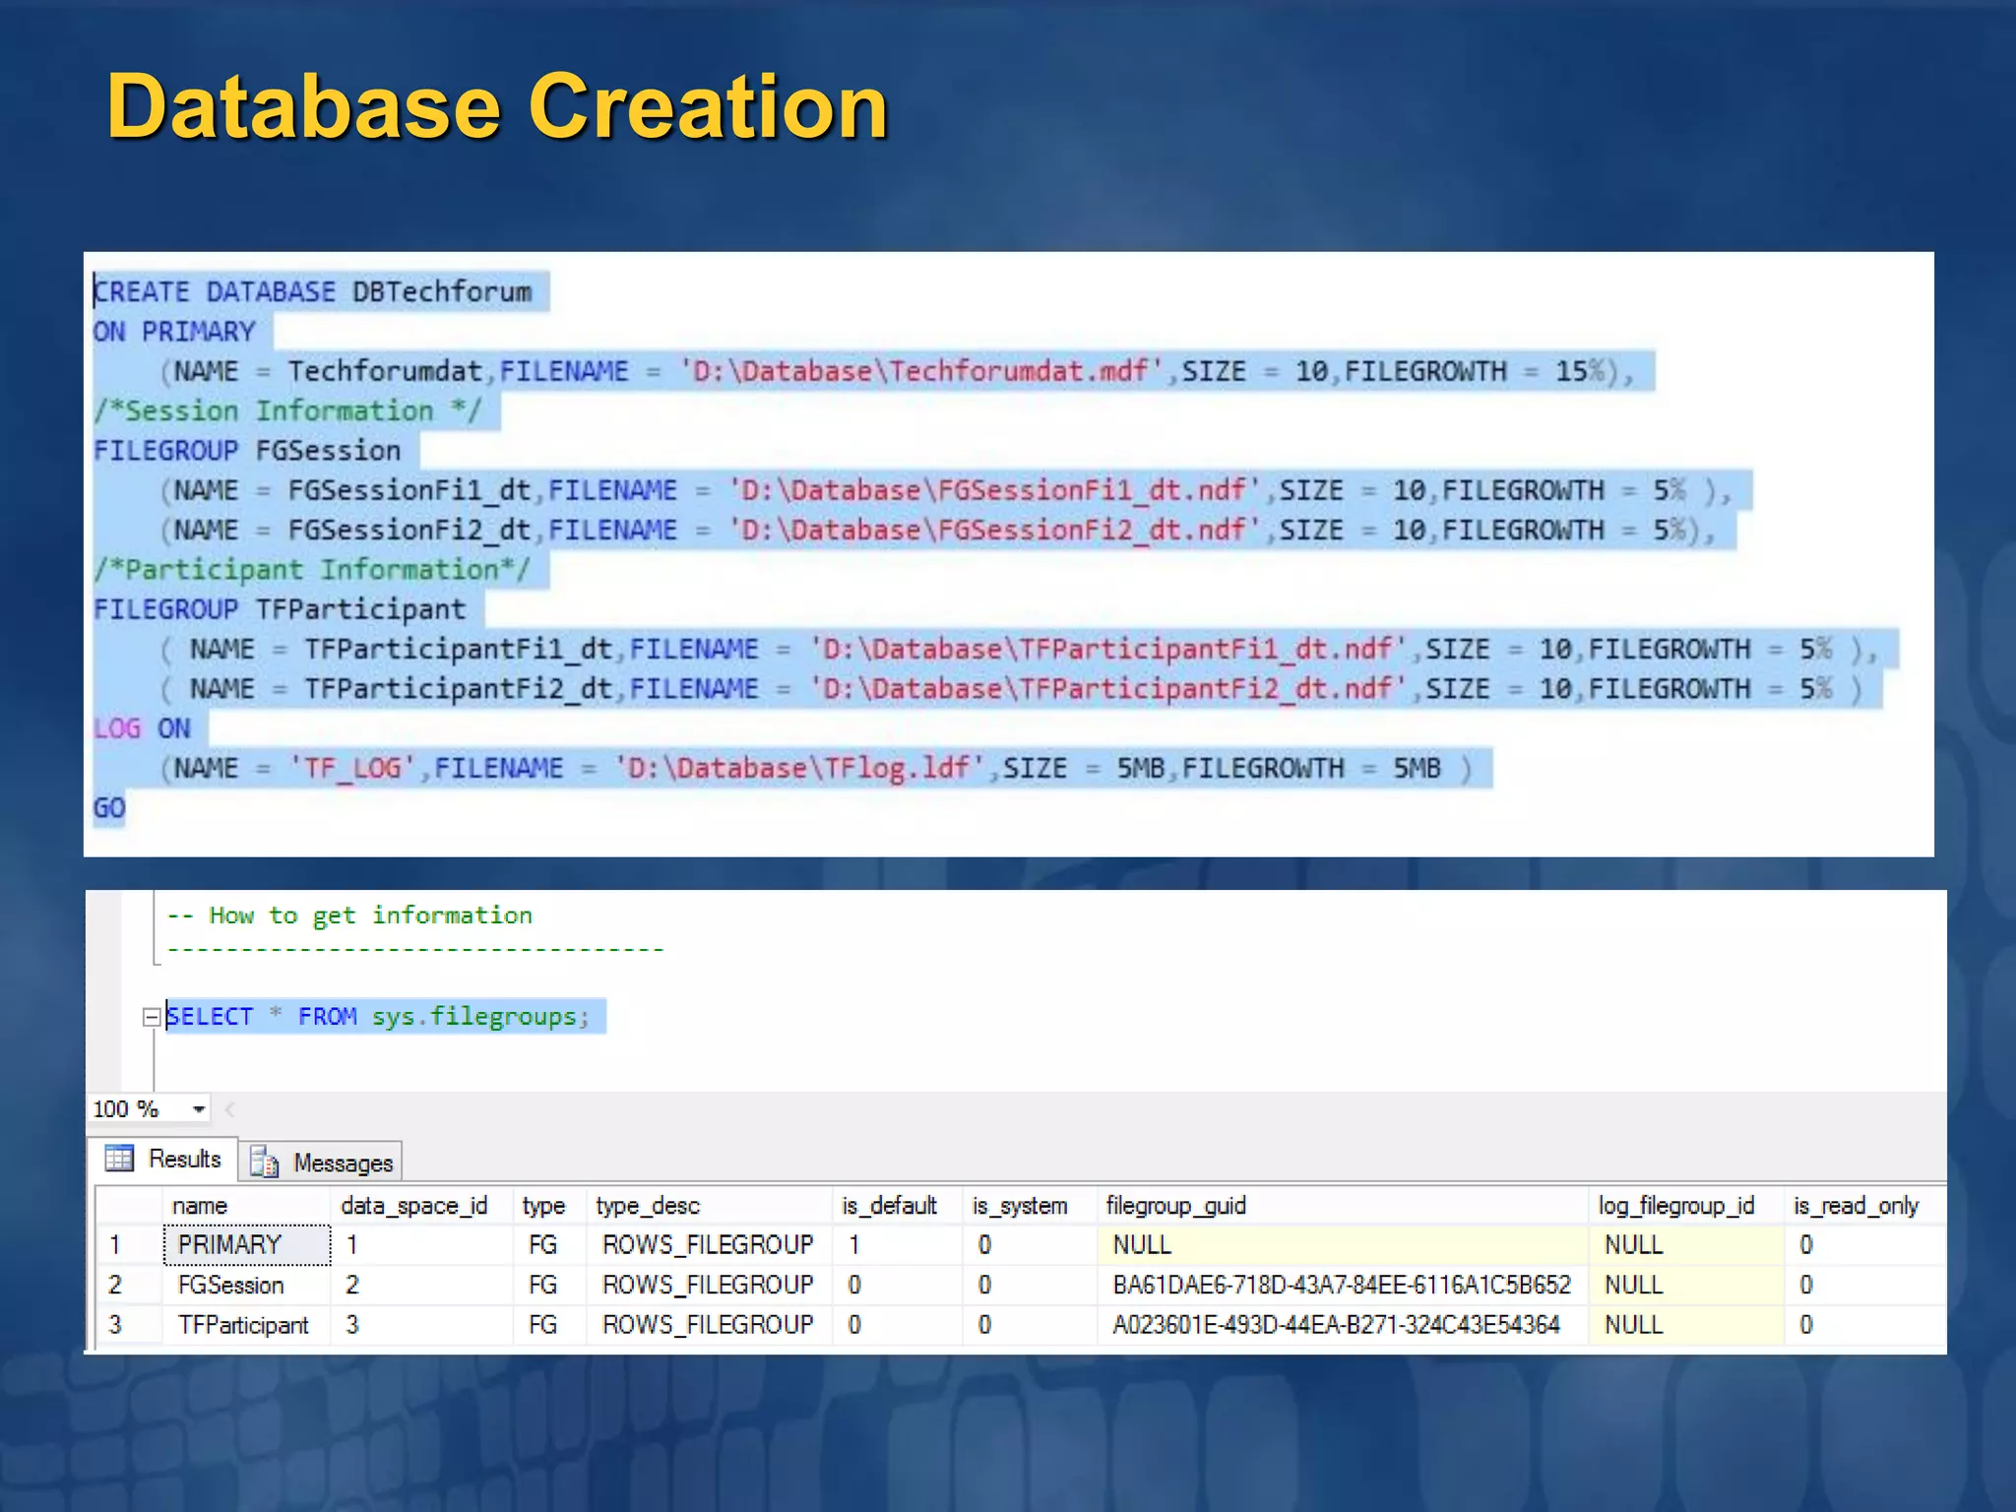Click the FILEGROUP TFParticipant line
Image resolution: width=2016 pixels, height=1512 pixels.
280,609
